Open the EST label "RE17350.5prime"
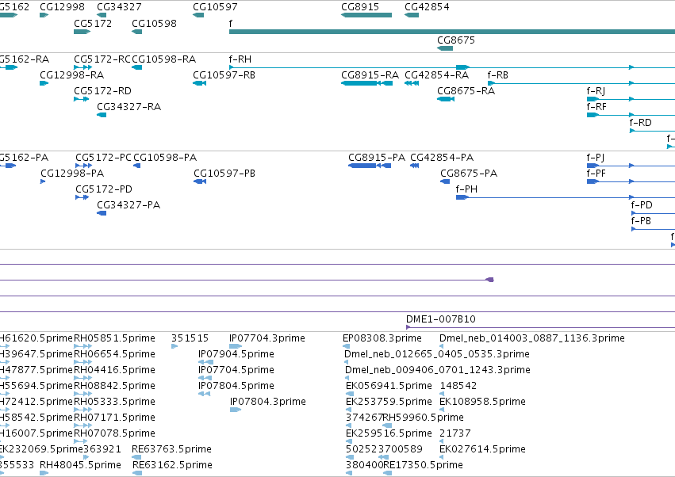Image resolution: width=675 pixels, height=477 pixels. coord(424,465)
